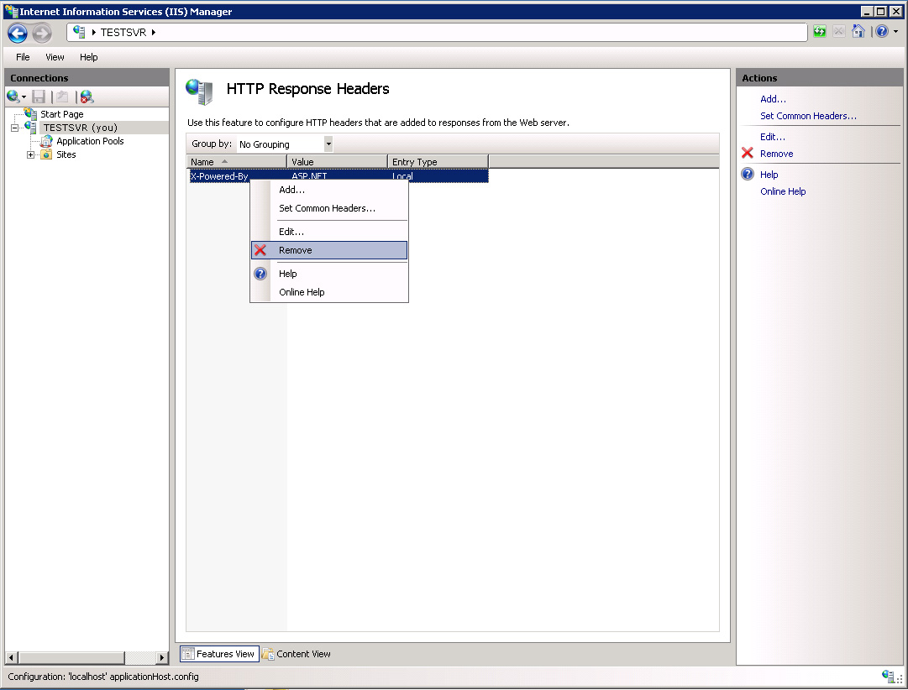Select the X-Powered-By header row
This screenshot has width=908, height=690.
tap(339, 175)
